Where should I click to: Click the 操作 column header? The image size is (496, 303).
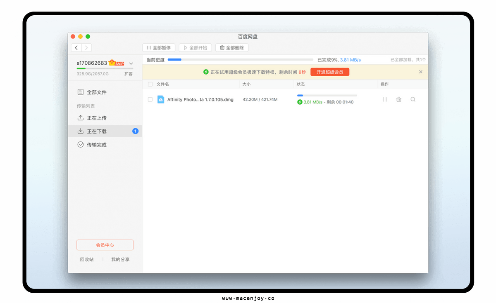click(x=384, y=84)
